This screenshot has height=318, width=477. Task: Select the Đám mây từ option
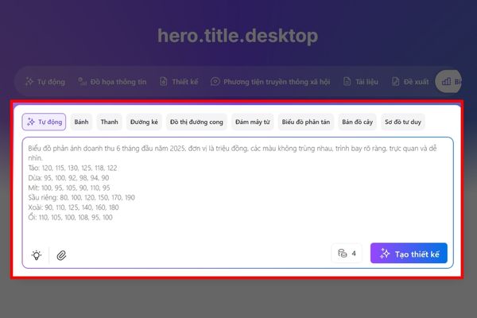(x=252, y=122)
